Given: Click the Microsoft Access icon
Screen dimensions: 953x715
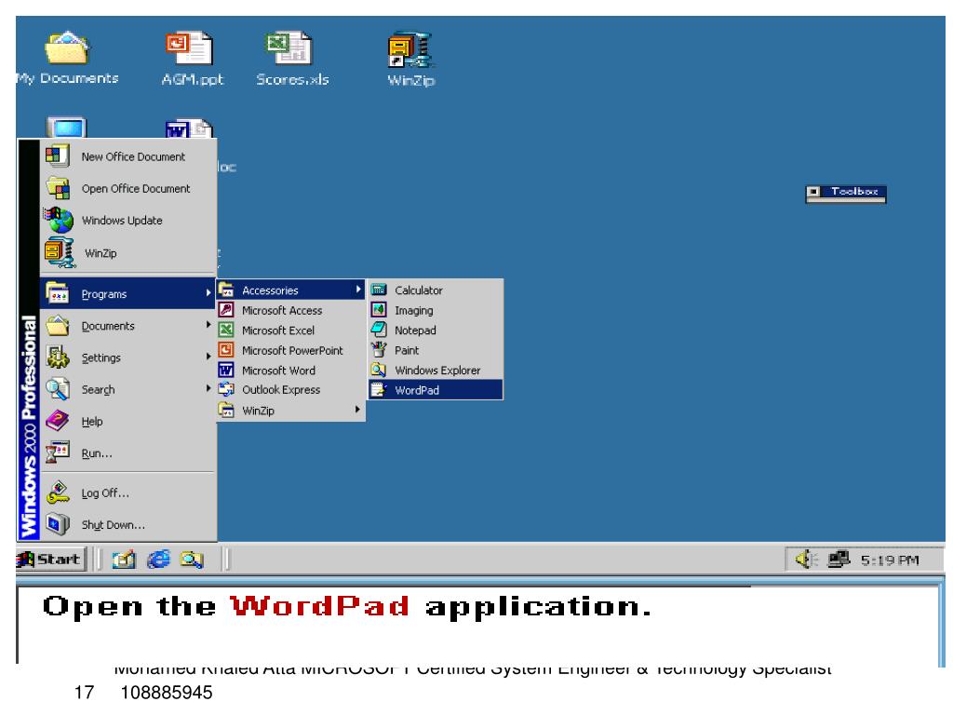Looking at the screenshot, I should click(226, 309).
